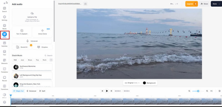Open the hamburger menu icon
The width and height of the screenshot is (222, 107).
click(4, 3)
